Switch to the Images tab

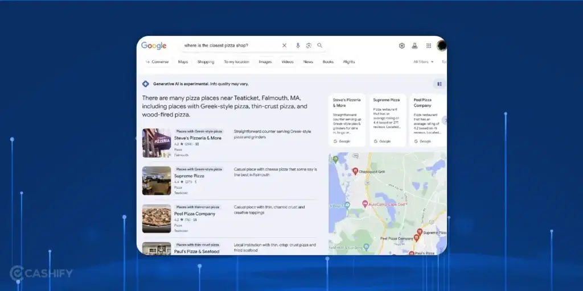tap(265, 62)
